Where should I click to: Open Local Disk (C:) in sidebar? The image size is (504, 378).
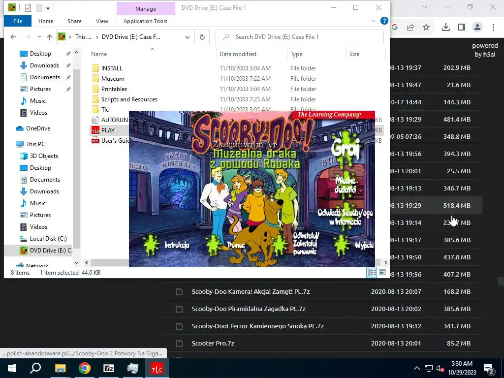[x=48, y=239]
